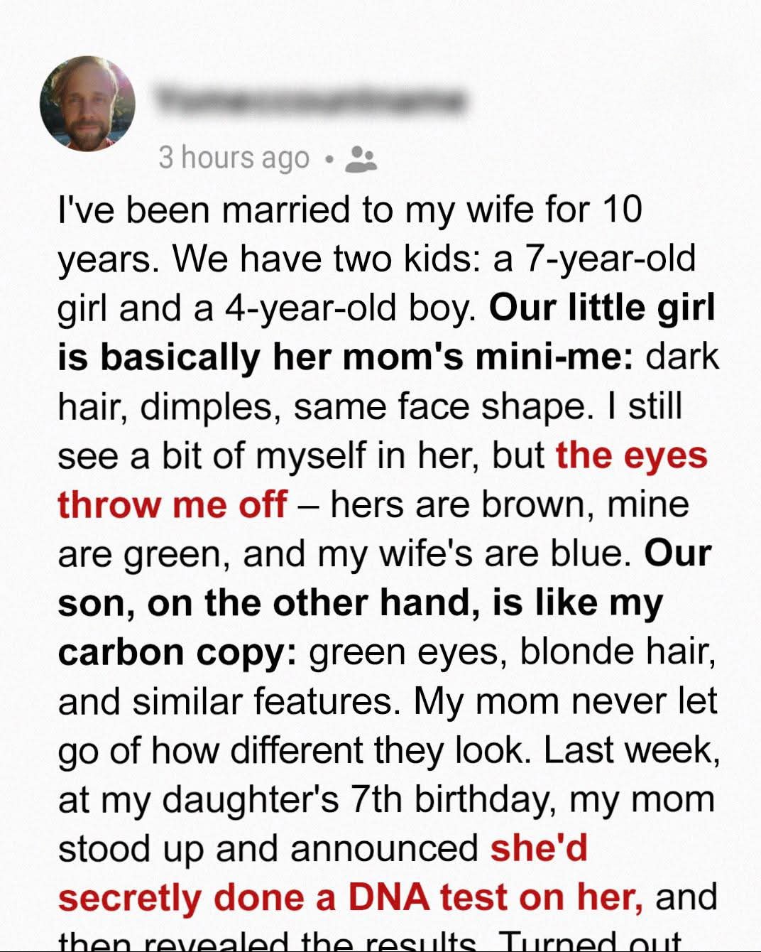Click the red "the eyes" text
761x952 pixels.
click(x=631, y=455)
